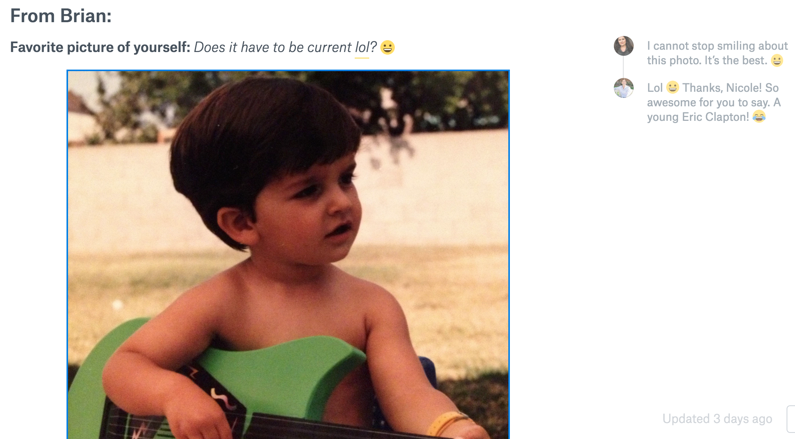Click the word "awesome" in Brian's reply

tap(672, 102)
